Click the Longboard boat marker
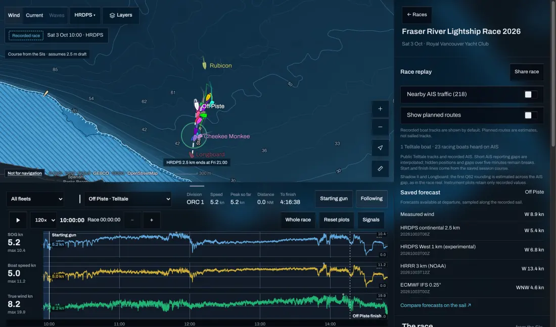This screenshot has width=556, height=327. 192,154
